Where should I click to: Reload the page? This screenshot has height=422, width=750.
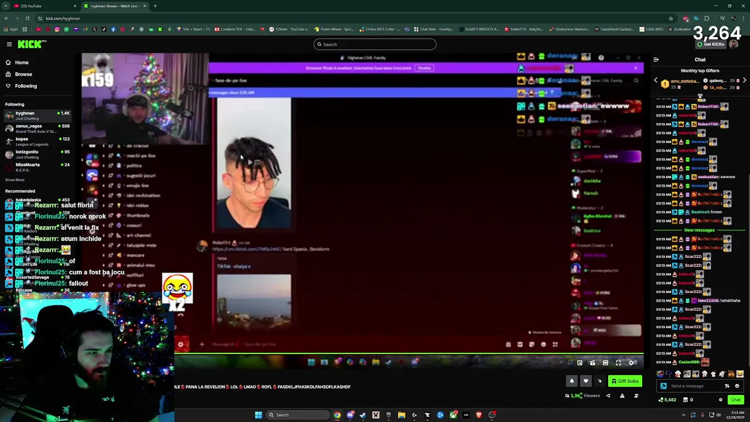(27, 18)
